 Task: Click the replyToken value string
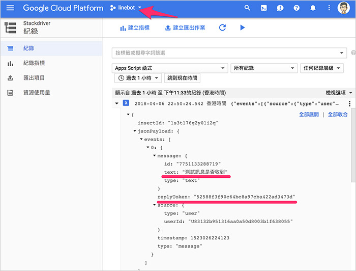[x=245, y=197]
